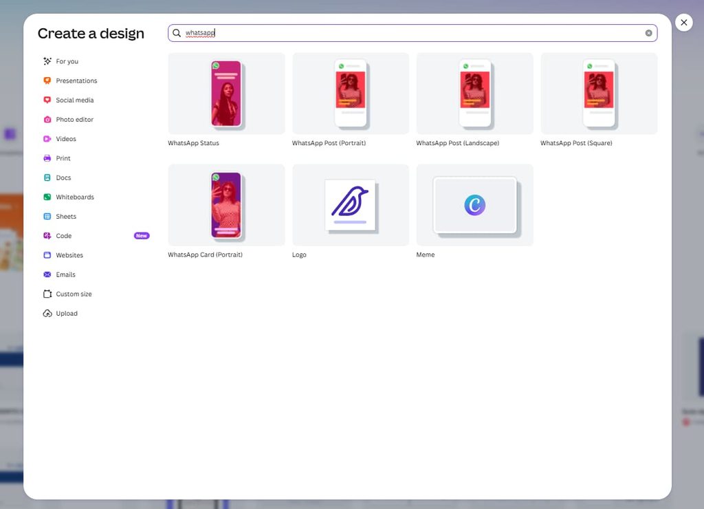Viewport: 704px width, 509px height.
Task: Choose the Meme design thumbnail
Action: tap(474, 205)
